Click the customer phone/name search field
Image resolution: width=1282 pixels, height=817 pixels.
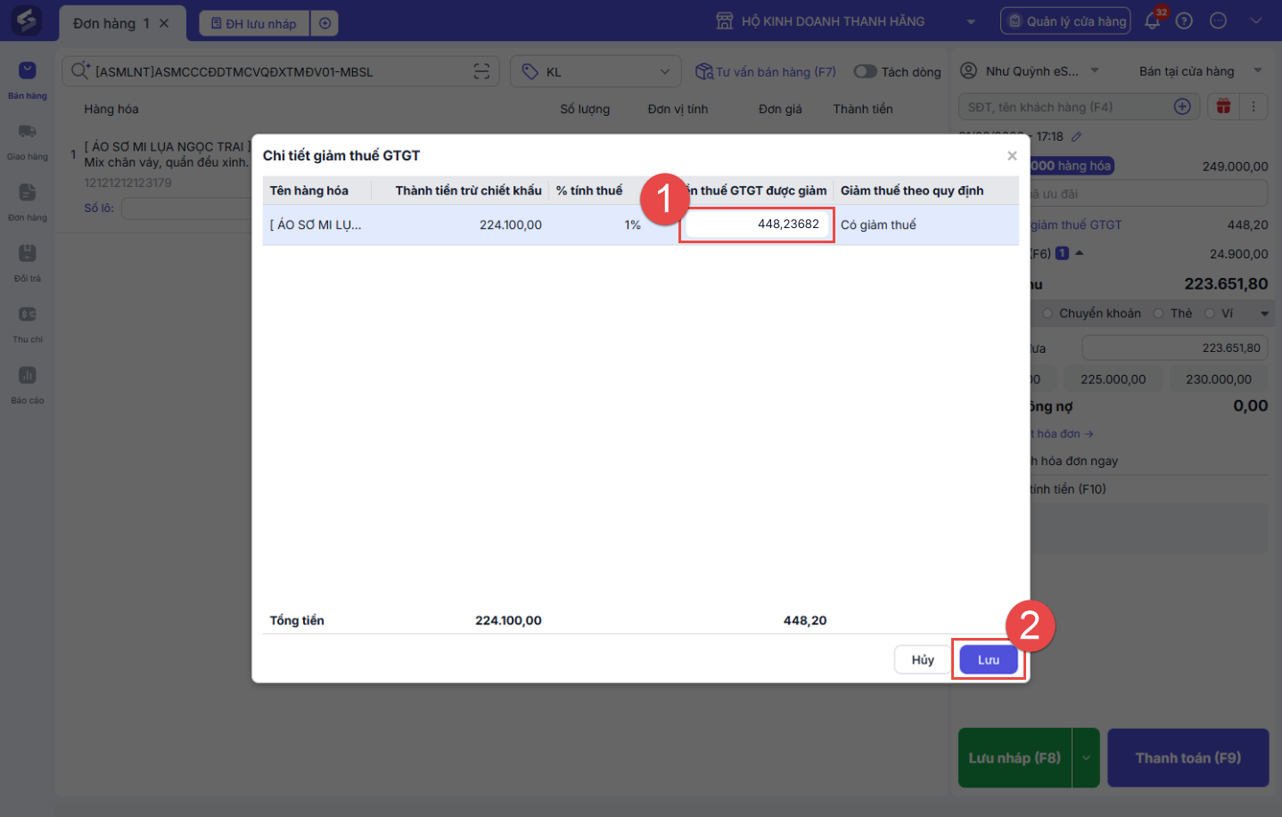[1079, 107]
